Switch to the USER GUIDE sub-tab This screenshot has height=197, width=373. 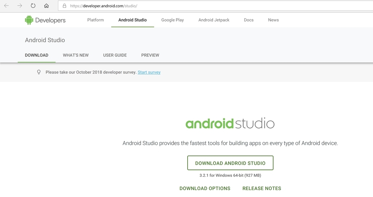115,55
